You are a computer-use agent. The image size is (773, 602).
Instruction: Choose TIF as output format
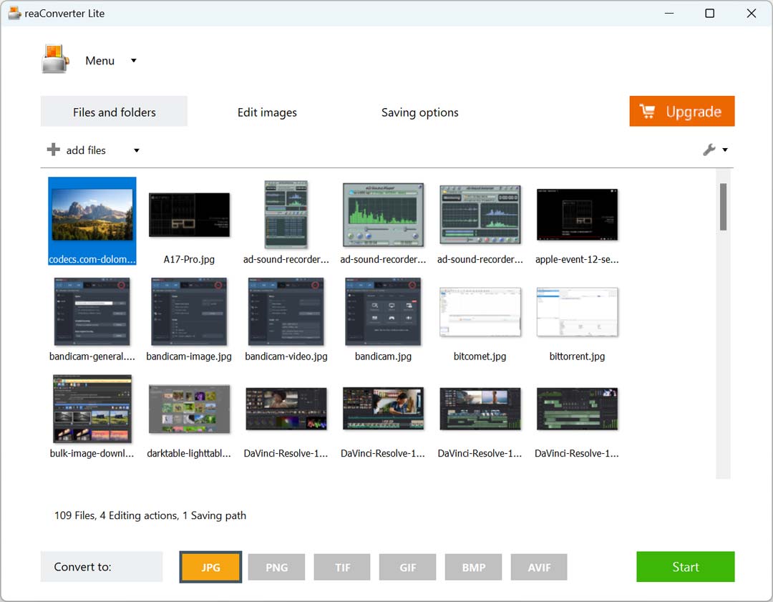tap(342, 567)
